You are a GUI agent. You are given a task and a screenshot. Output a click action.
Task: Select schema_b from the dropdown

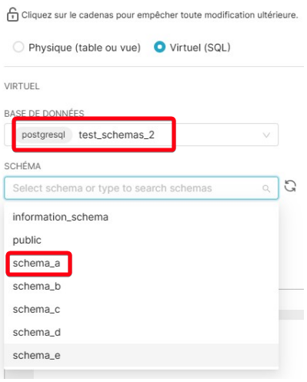(x=141, y=286)
